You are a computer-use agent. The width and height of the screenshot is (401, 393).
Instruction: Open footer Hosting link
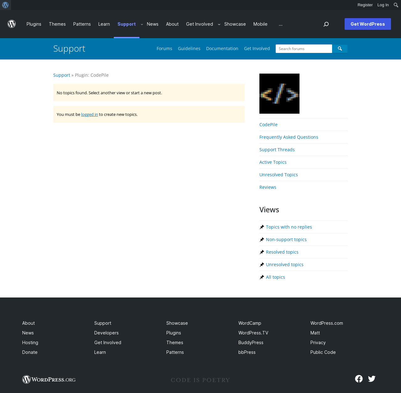point(30,343)
